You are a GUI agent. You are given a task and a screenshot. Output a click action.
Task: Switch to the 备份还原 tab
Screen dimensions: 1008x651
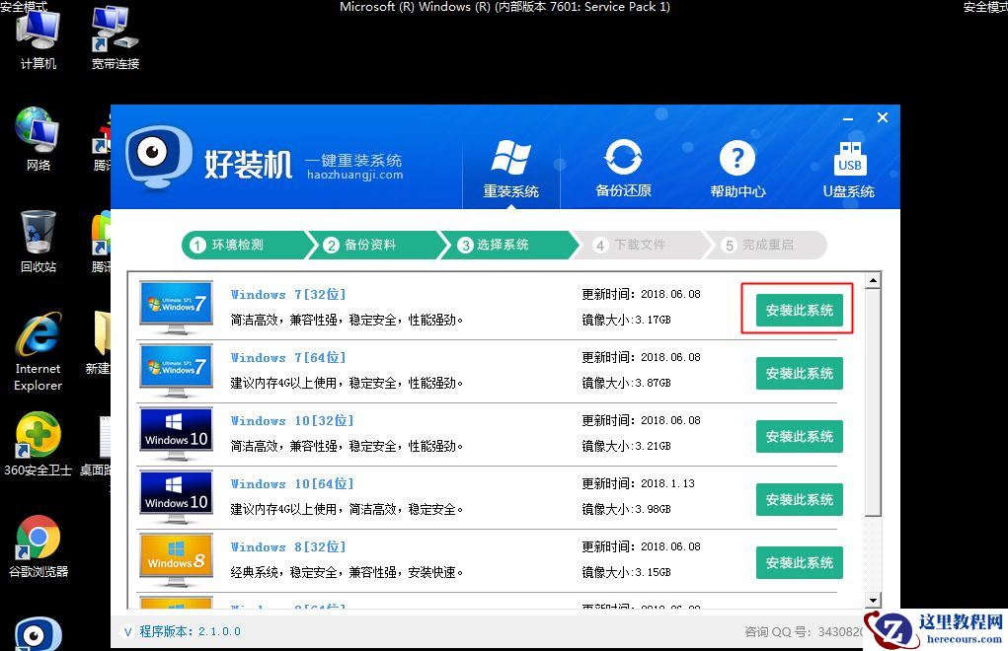tap(624, 168)
